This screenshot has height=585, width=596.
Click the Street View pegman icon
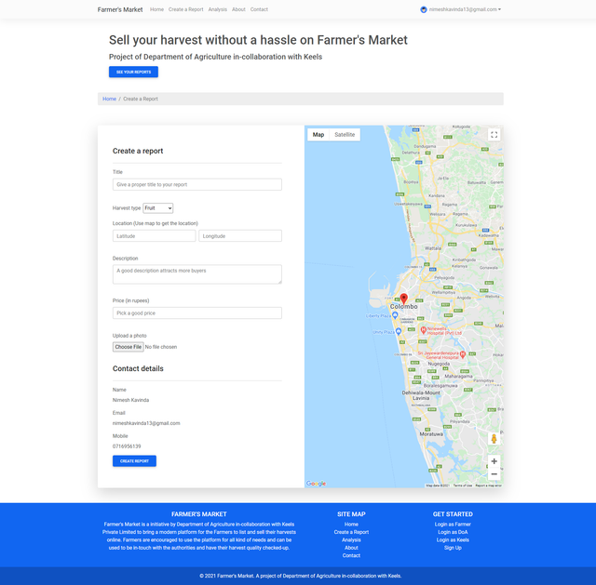[x=494, y=438]
